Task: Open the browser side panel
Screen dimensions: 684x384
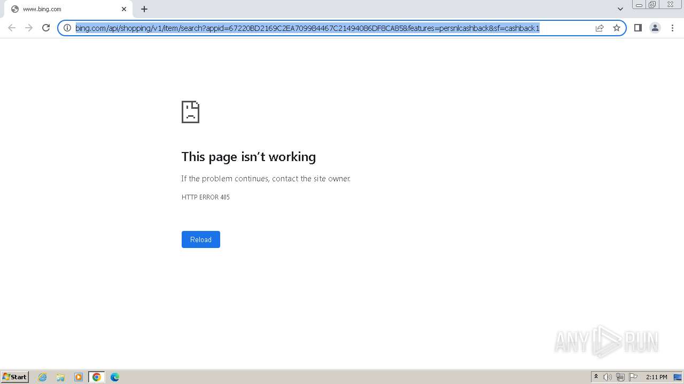Action: [x=638, y=28]
